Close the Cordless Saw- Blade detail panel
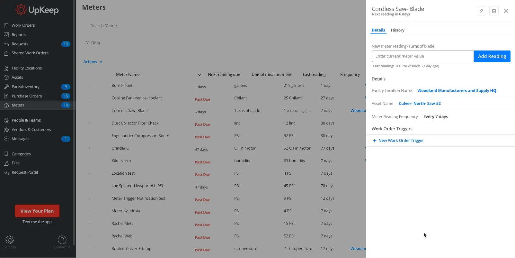 click(x=506, y=11)
